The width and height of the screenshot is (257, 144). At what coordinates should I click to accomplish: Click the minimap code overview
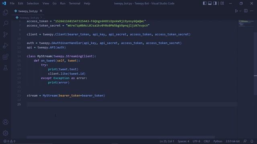[x=246, y=23]
